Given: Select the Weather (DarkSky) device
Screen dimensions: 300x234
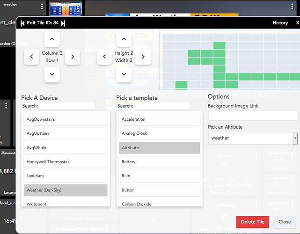Looking at the screenshot, I should [x=66, y=190].
